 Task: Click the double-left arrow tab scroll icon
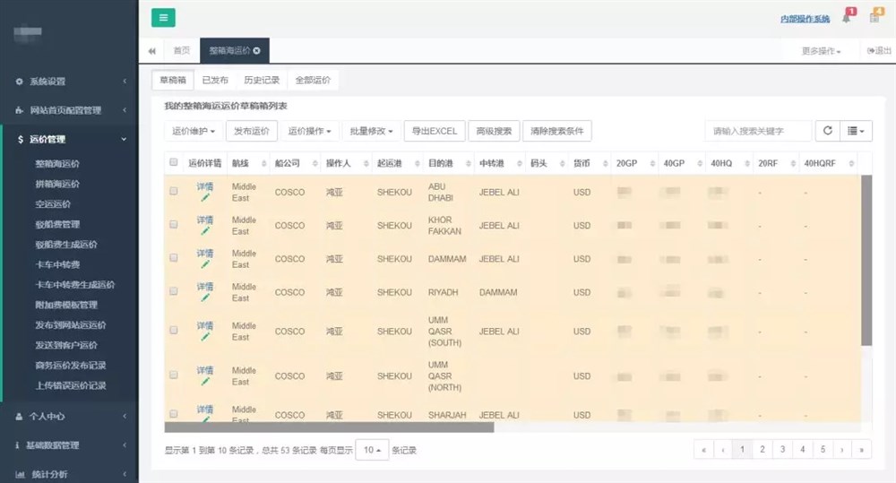point(152,51)
